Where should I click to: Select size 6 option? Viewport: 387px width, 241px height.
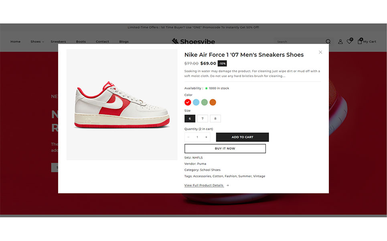(190, 118)
